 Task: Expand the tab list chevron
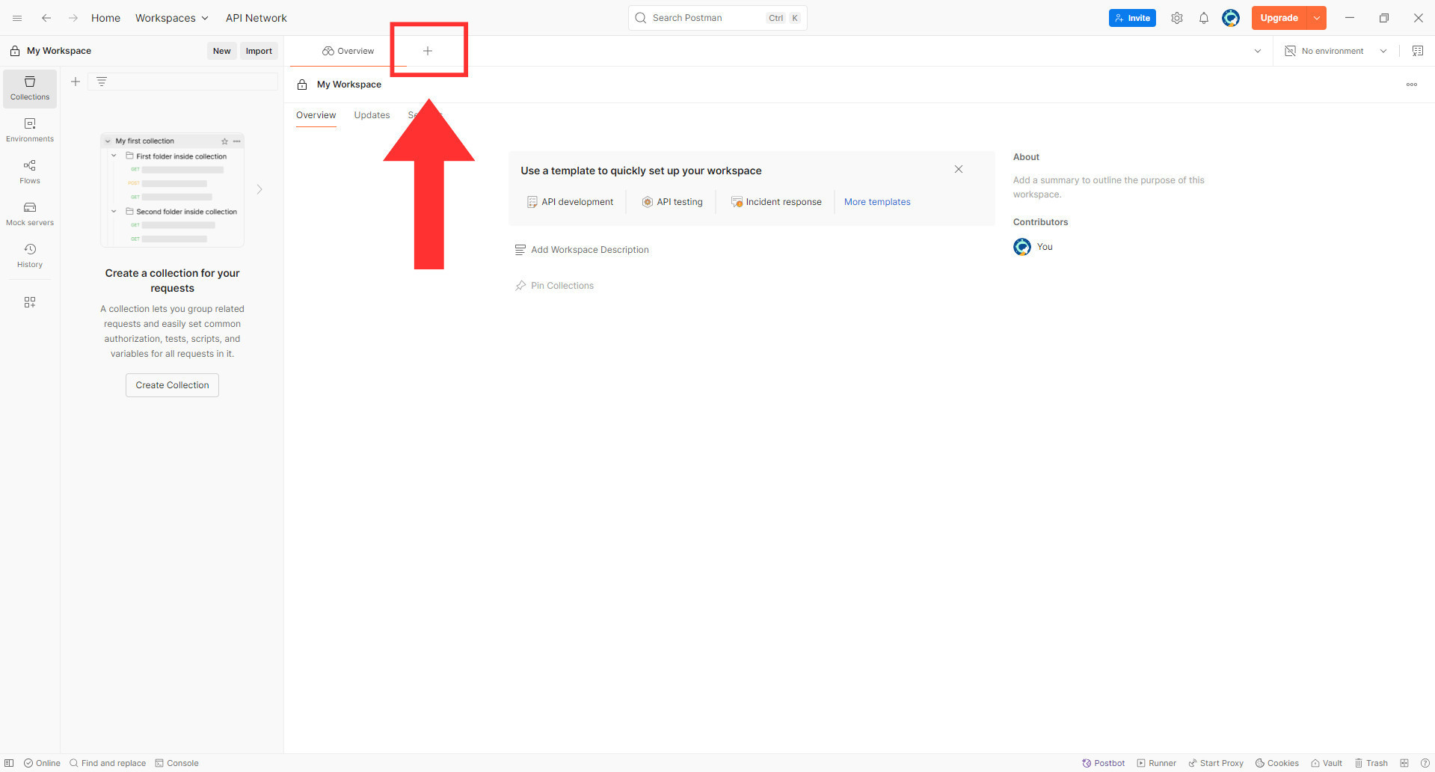click(1258, 51)
